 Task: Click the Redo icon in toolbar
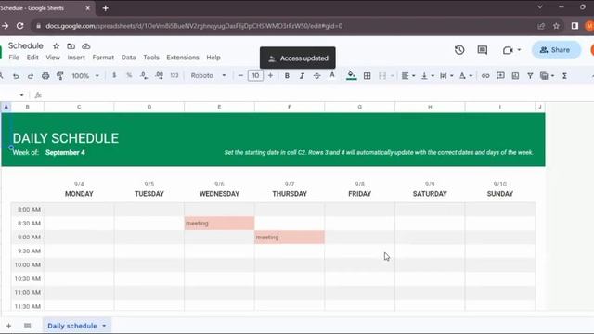coord(31,76)
